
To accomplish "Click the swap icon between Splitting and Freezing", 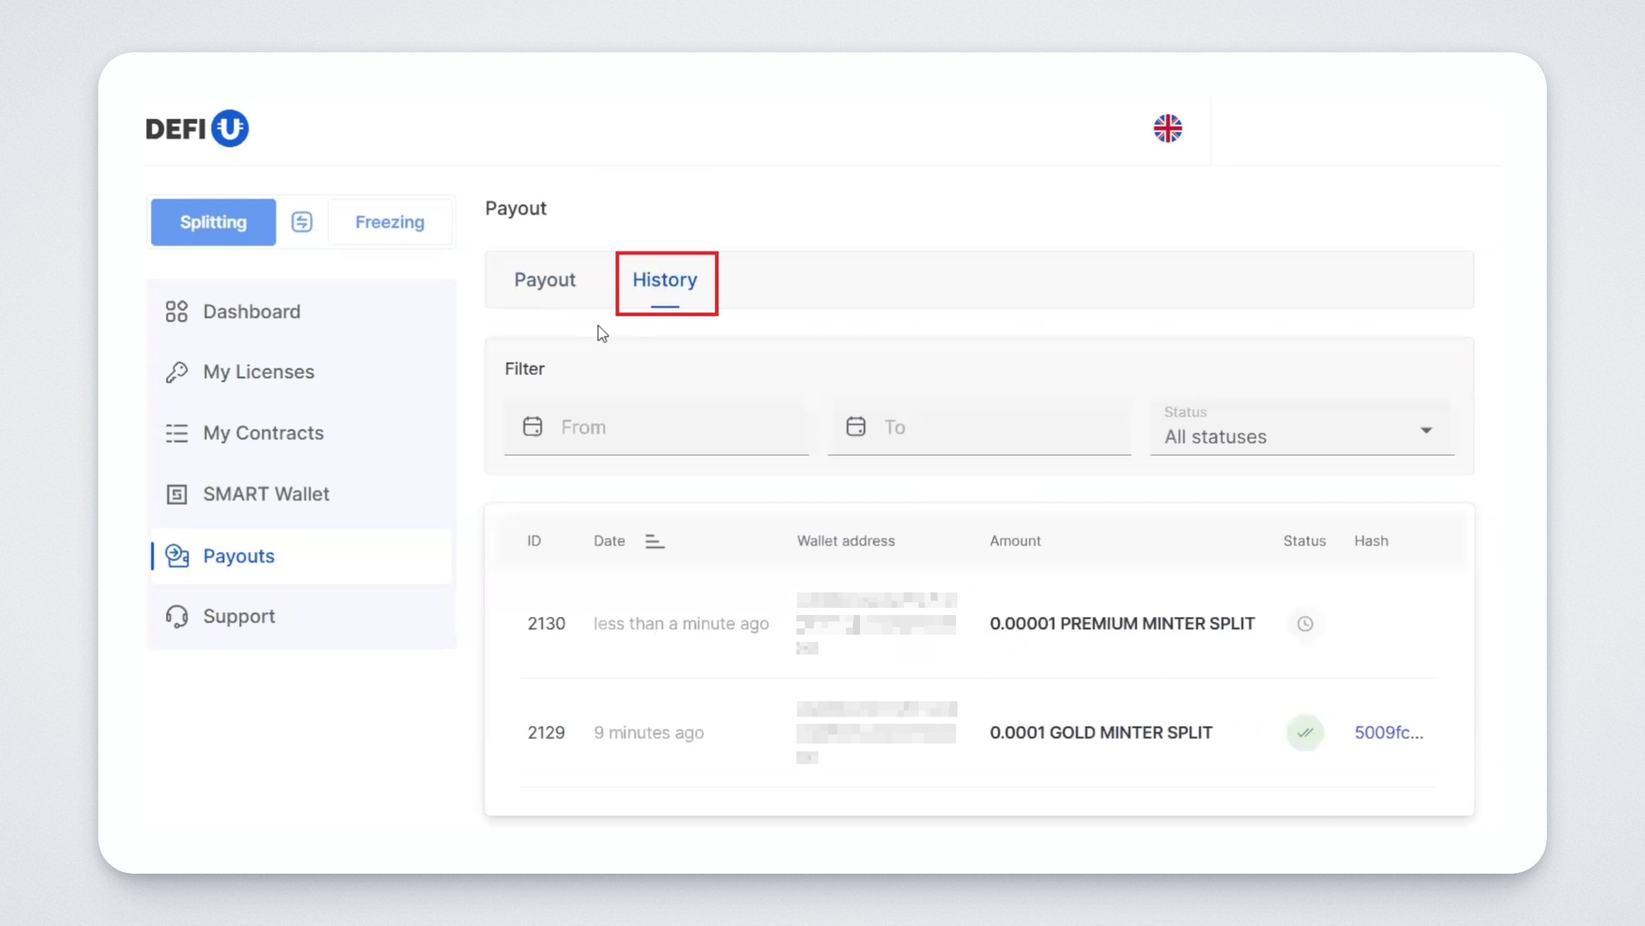I will click(x=302, y=222).
